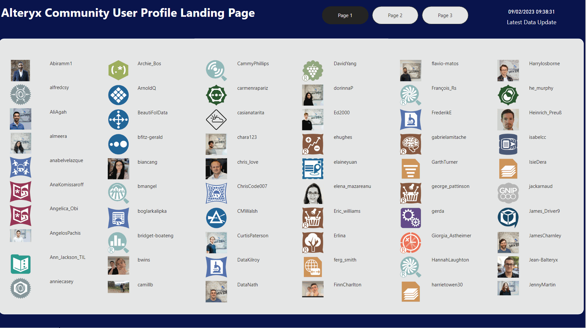The width and height of the screenshot is (586, 328).
Task: Select the username camillb
Action: (x=145, y=285)
